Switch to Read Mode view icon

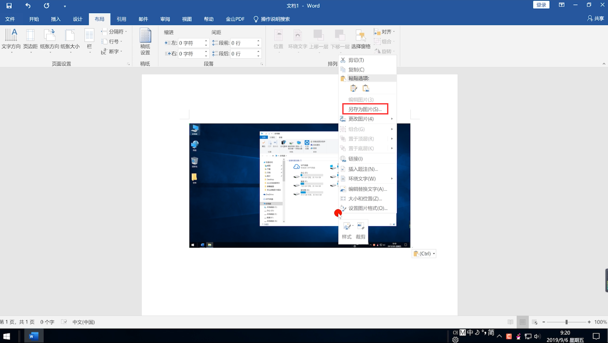pos(511,322)
